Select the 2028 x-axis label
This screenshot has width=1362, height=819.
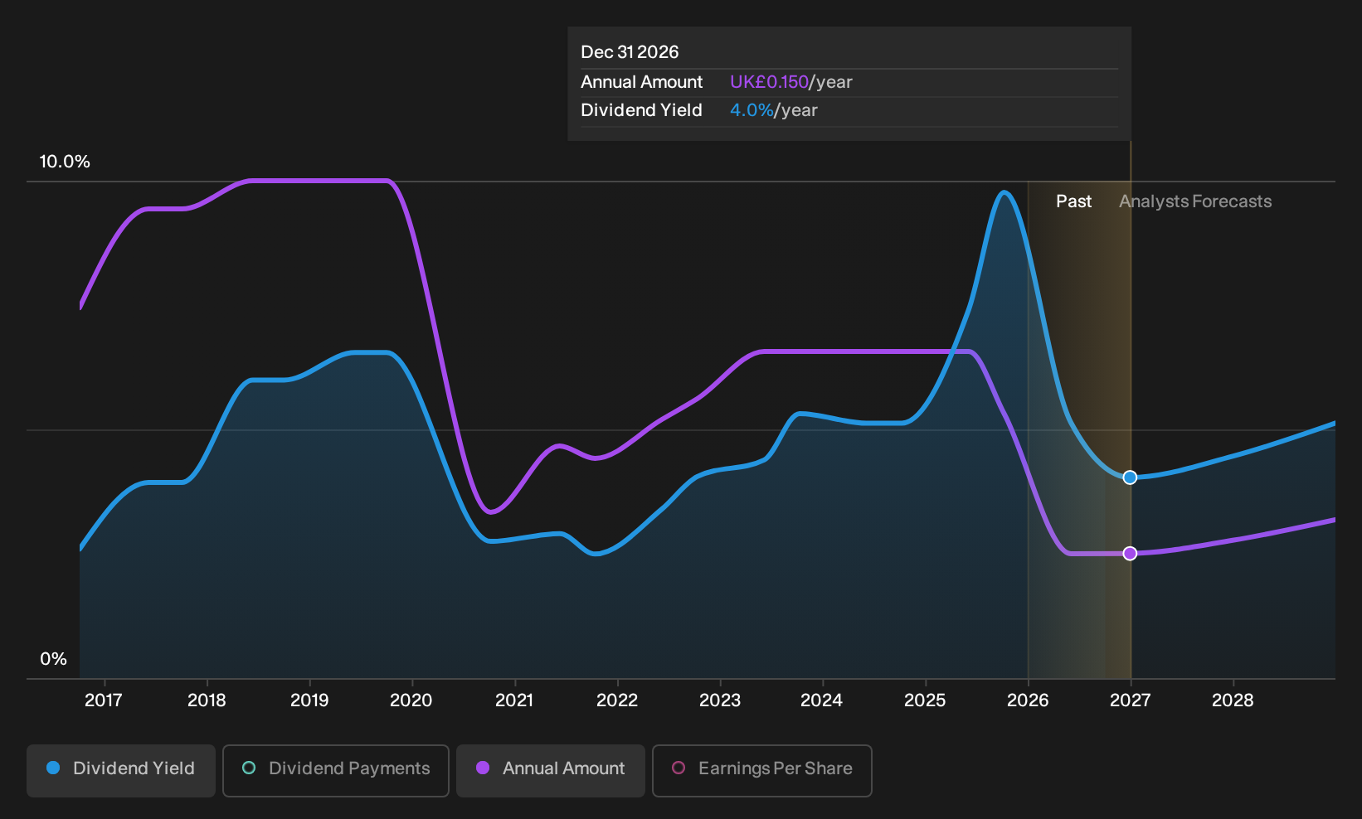(1233, 700)
